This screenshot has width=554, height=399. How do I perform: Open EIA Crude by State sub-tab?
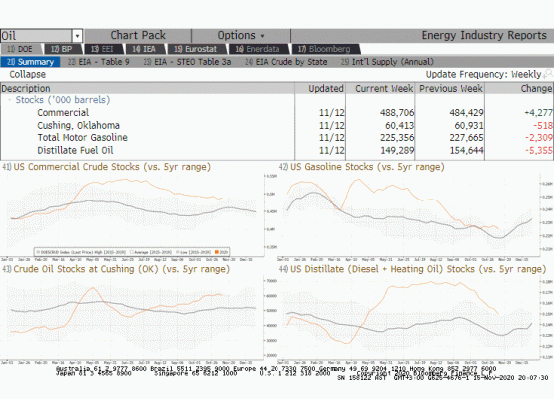tap(286, 62)
